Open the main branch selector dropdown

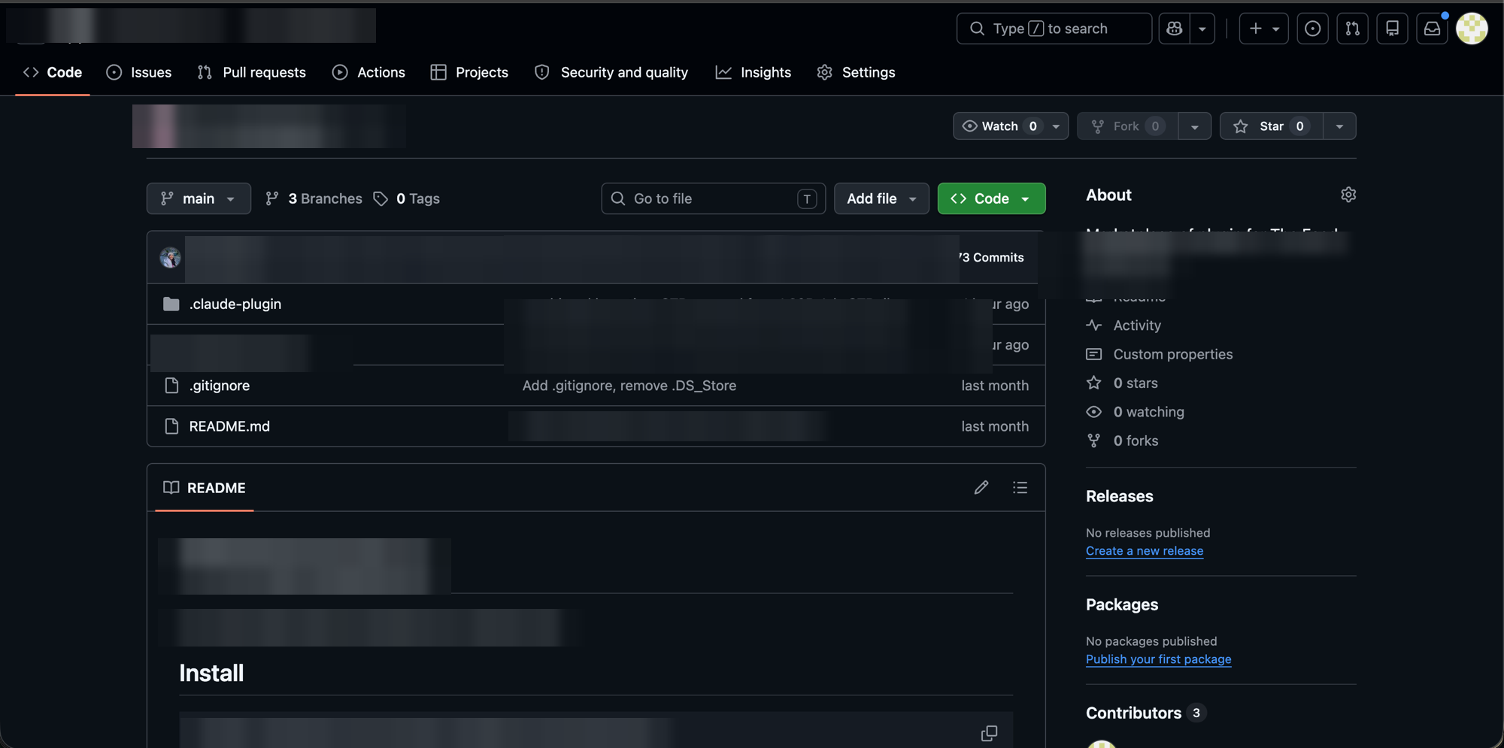tap(199, 198)
